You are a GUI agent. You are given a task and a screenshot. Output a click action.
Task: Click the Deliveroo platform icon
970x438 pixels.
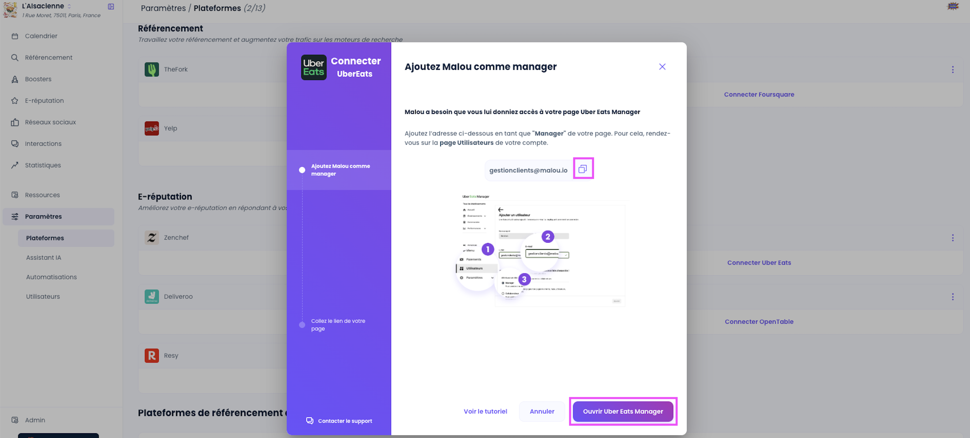[x=151, y=296]
